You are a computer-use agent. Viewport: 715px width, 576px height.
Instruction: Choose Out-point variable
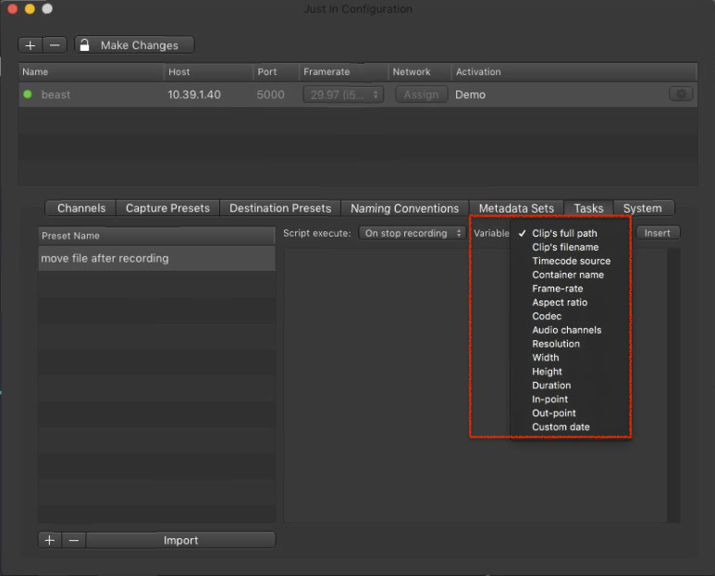pos(570,413)
